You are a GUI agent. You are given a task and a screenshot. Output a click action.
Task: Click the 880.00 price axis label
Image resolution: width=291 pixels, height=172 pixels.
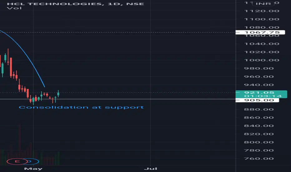[259, 109]
